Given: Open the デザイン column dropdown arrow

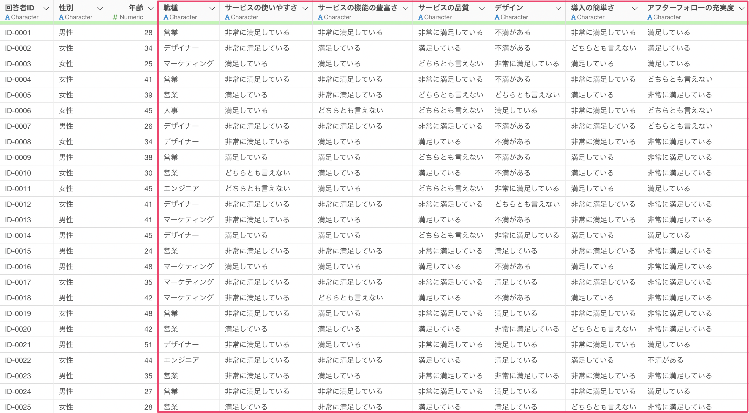Looking at the screenshot, I should (558, 8).
